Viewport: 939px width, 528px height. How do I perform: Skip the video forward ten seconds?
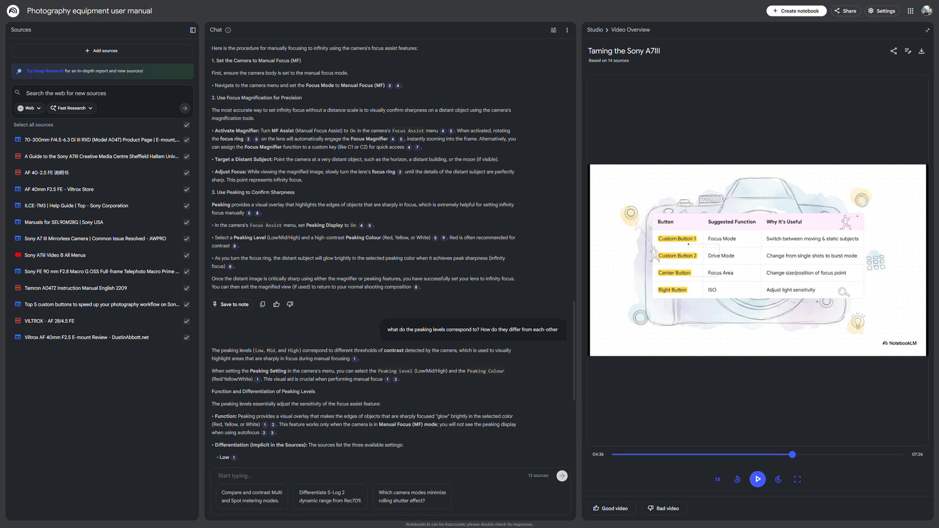coord(778,479)
